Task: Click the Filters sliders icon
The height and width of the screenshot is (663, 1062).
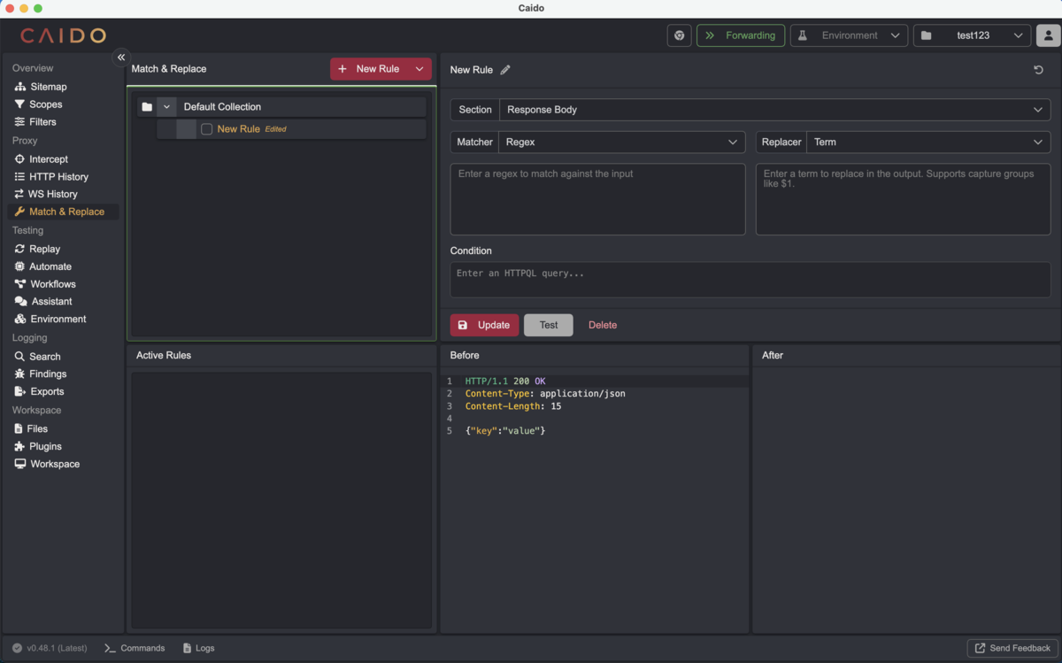Action: pos(19,122)
